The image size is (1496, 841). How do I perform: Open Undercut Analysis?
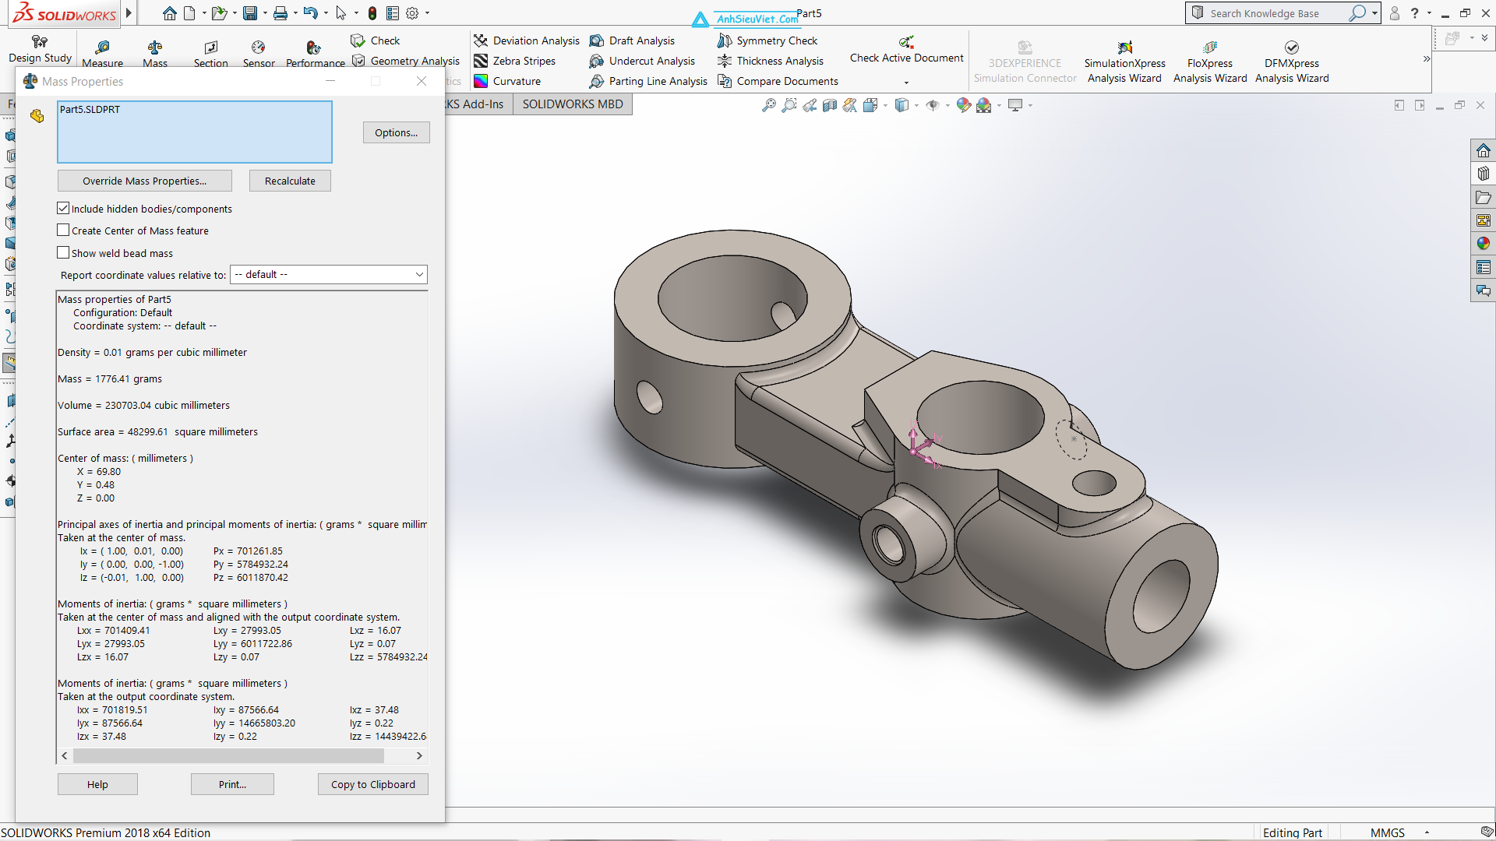pos(642,61)
